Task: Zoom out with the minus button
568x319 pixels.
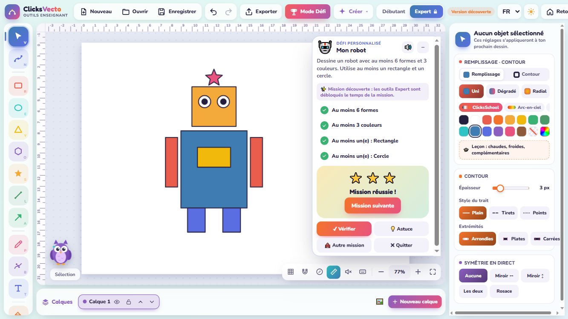Action: pyautogui.click(x=381, y=272)
